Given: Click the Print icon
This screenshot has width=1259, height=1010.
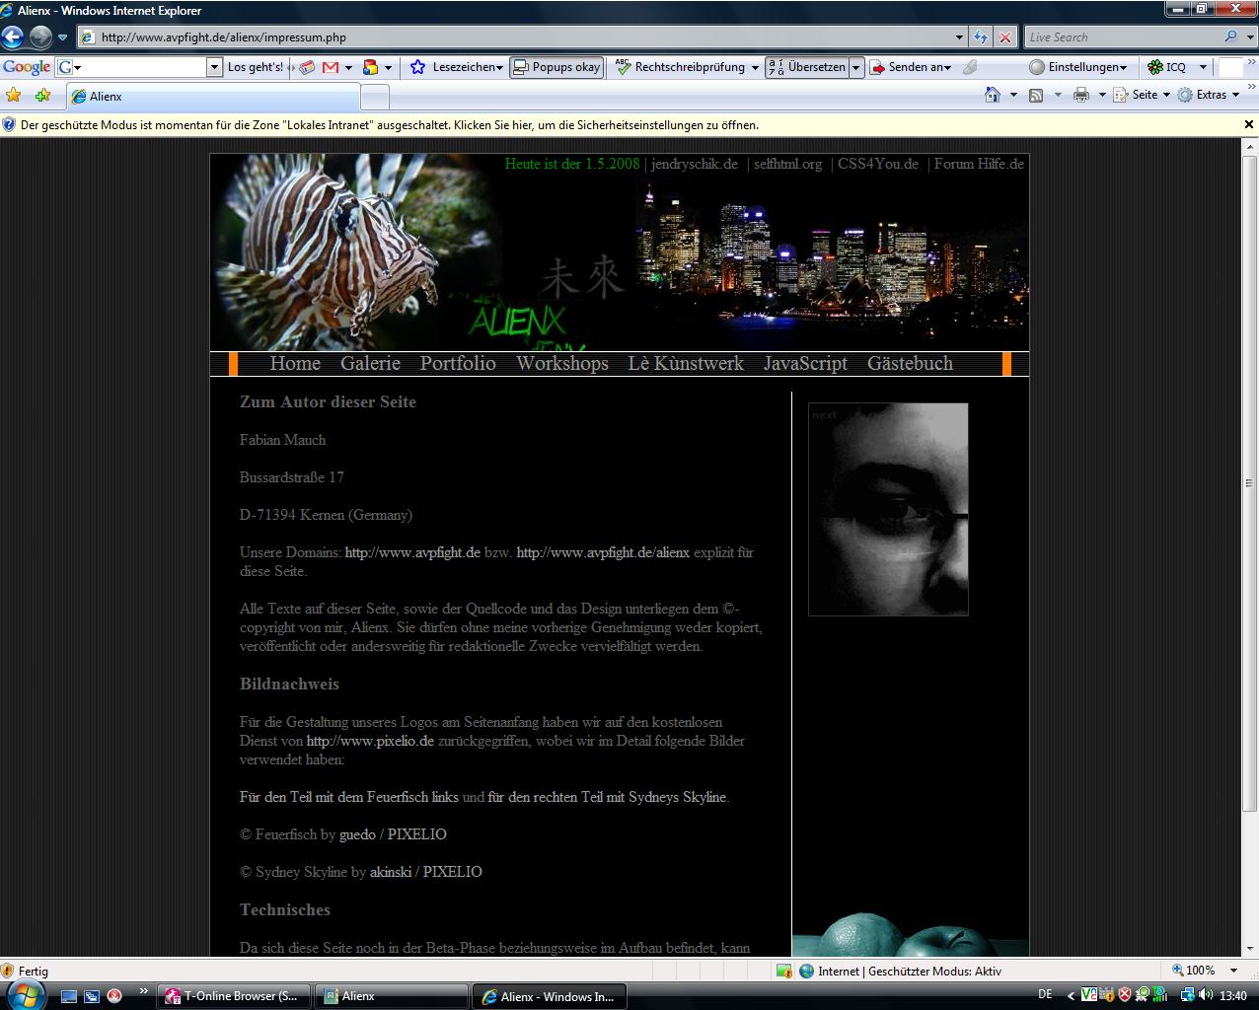Looking at the screenshot, I should pyautogui.click(x=1081, y=95).
